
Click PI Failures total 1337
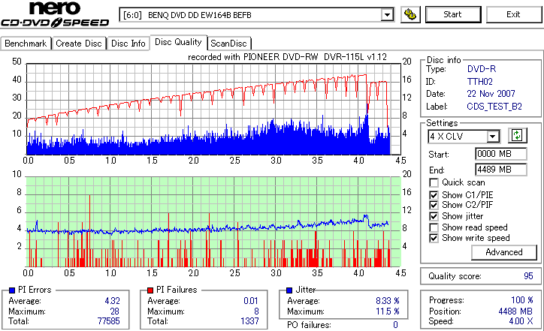249,321
